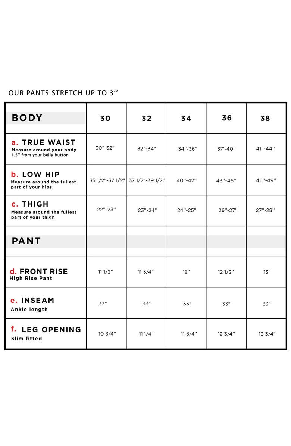Click low hip value 35 1/2"-37 1/2"
This screenshot has width=291, height=446.
coord(107,180)
